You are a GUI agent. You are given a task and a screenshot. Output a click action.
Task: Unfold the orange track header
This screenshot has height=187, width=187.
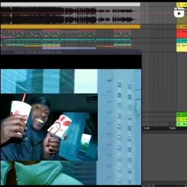[x=179, y=27]
